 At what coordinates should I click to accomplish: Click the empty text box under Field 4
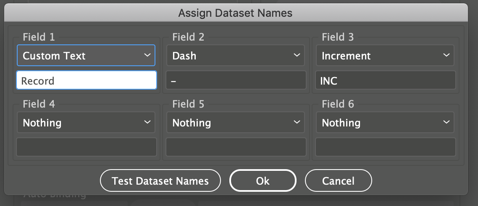tap(87, 147)
